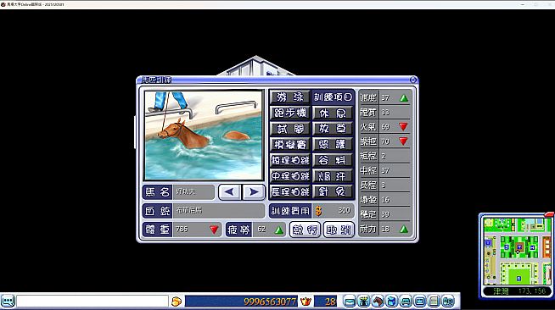Screen dimensions: 555x310
Task: Click the 長程 long-distance stat row
Action: (385, 185)
